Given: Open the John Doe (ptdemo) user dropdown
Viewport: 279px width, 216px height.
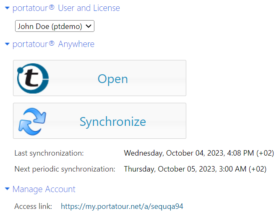Looking at the screenshot, I should click(x=55, y=26).
